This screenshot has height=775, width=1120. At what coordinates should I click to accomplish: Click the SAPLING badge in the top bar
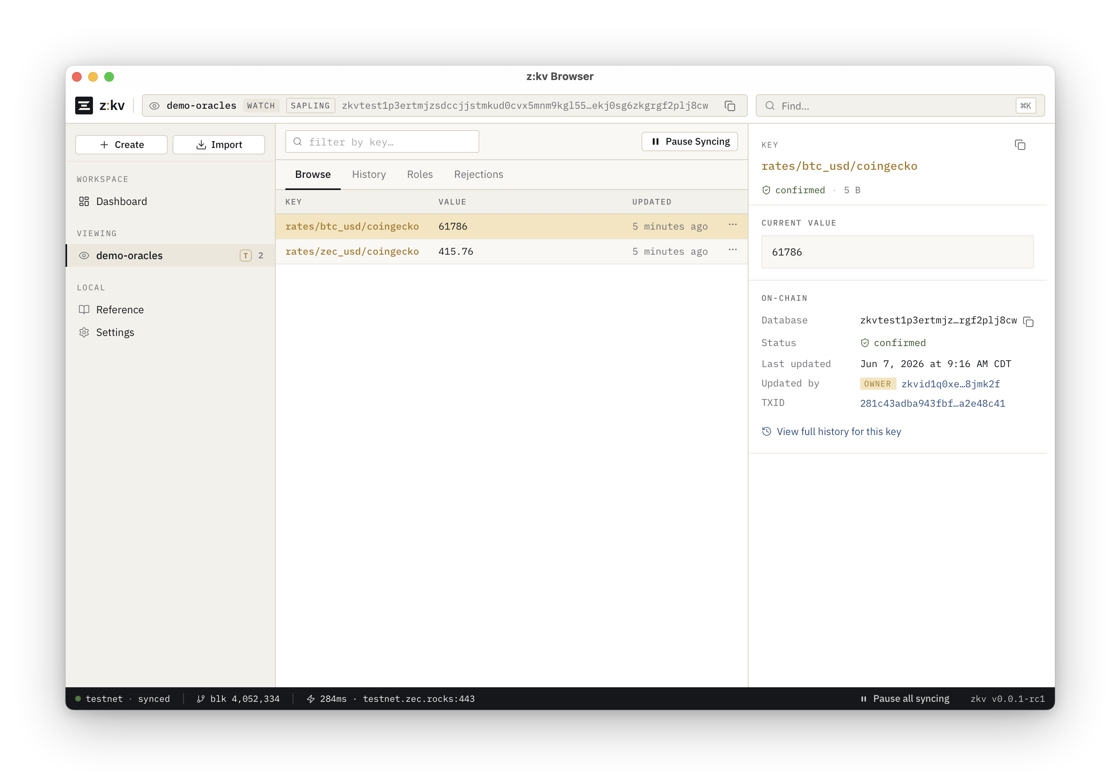tap(310, 106)
